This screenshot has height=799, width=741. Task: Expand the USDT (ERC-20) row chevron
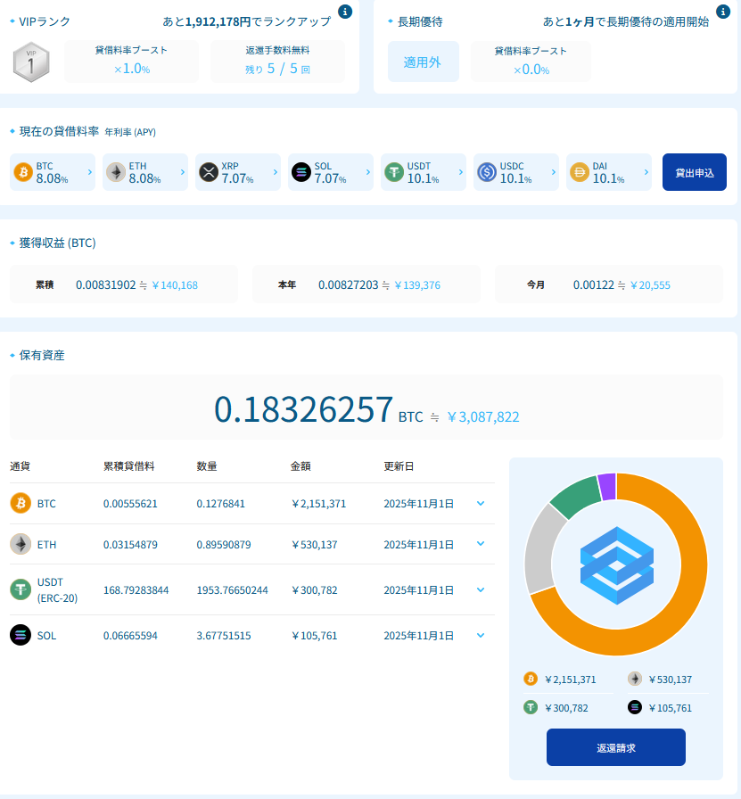point(481,589)
